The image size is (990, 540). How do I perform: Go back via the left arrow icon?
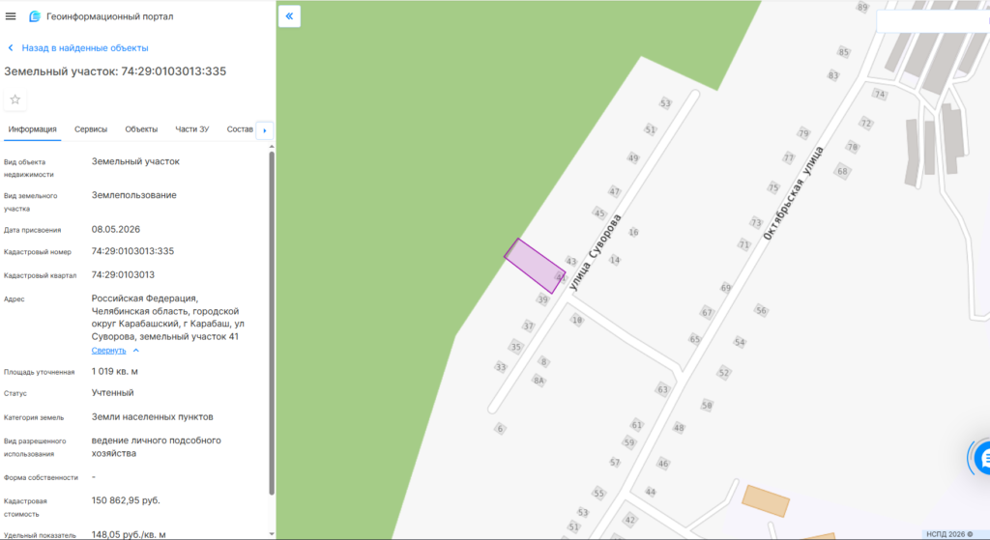point(11,48)
